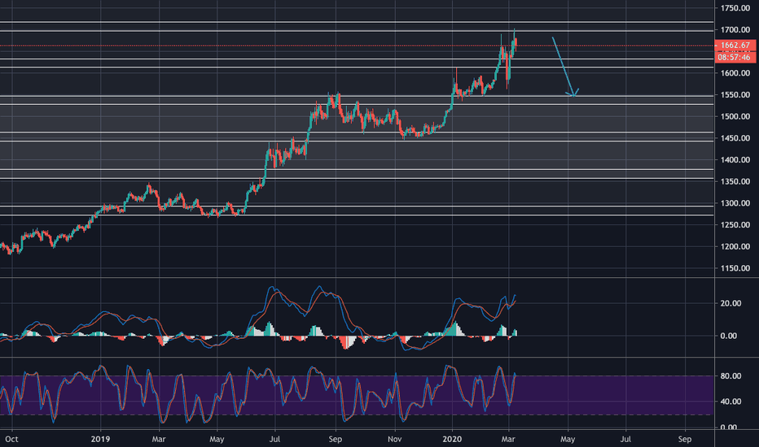
Task: Click the Sep 2020 time axis label
Action: 684,439
